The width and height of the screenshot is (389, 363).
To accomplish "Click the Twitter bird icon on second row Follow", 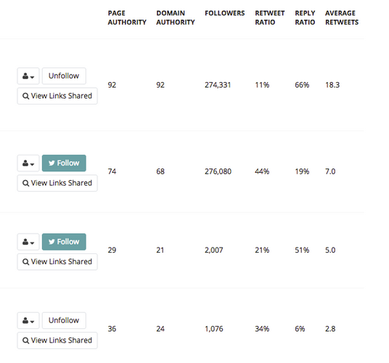I will 52,163.
